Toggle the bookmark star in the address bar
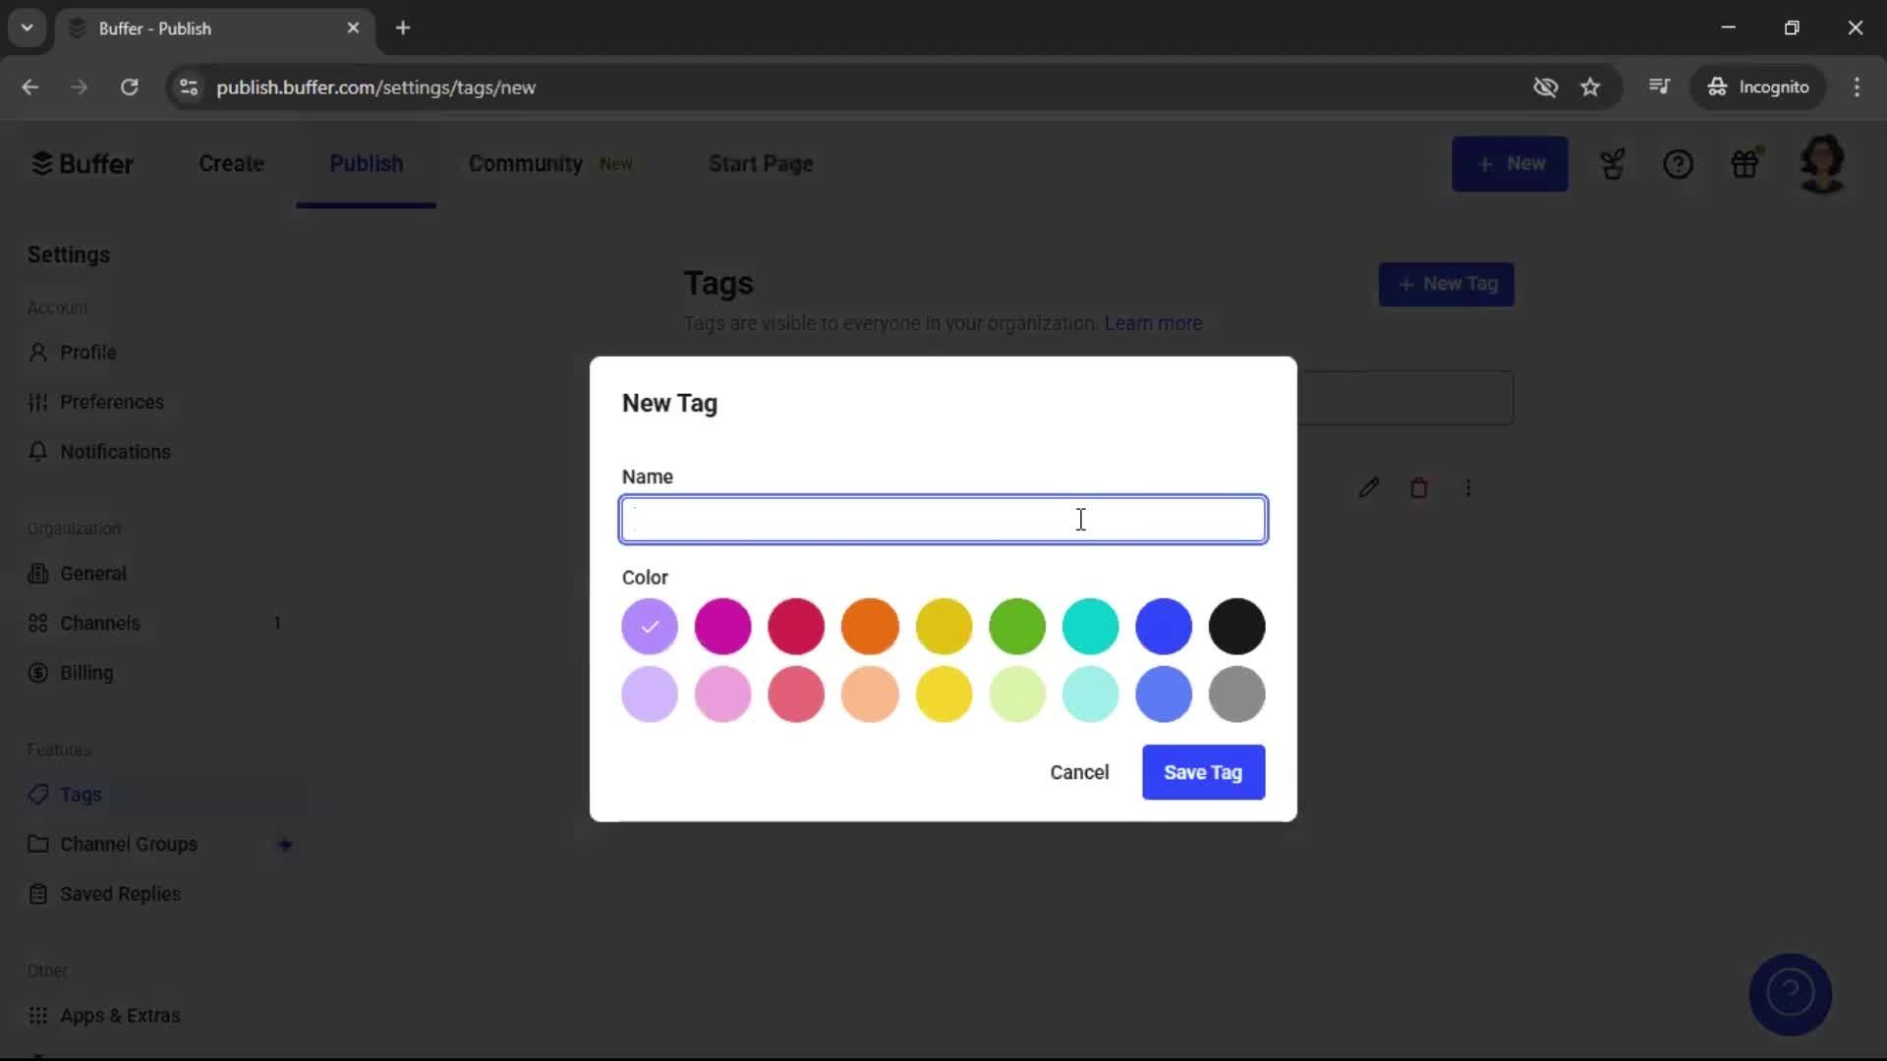 1590,86
